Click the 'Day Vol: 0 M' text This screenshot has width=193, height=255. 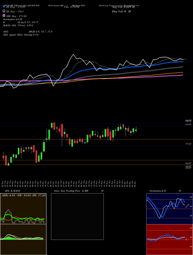121,12
